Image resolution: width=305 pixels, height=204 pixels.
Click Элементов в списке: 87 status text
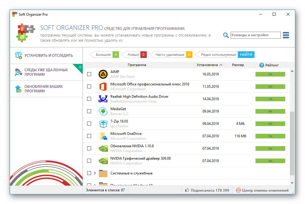click(x=105, y=190)
